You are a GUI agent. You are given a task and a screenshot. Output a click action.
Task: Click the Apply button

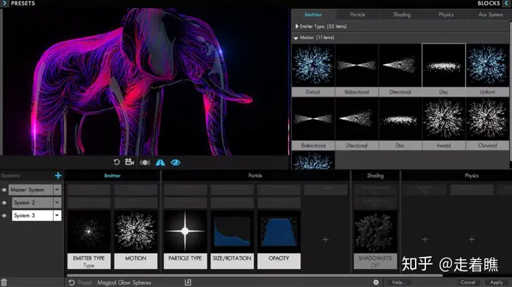(x=496, y=282)
